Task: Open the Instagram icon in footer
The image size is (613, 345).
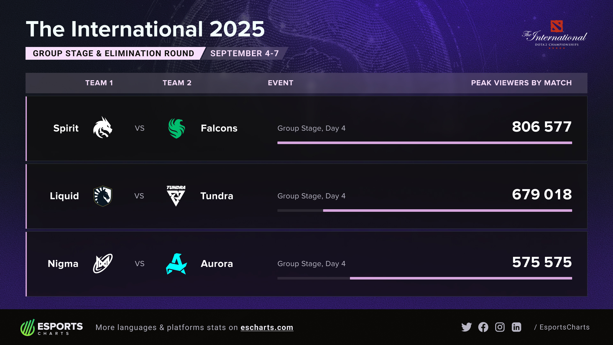Action: (500, 327)
